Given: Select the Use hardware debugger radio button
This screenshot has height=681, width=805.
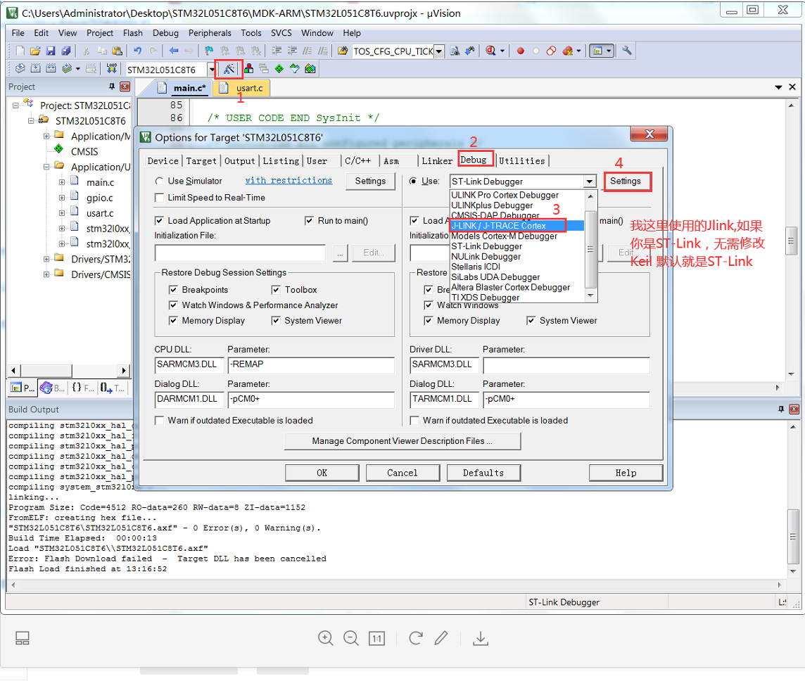Looking at the screenshot, I should coord(413,182).
